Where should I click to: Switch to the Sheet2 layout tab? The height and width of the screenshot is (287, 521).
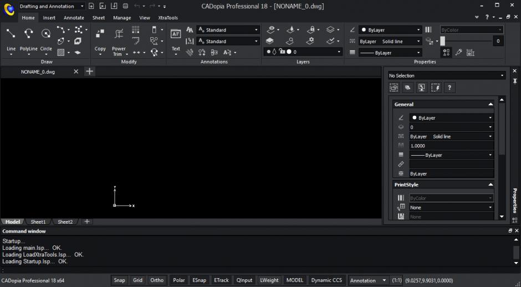pyautogui.click(x=65, y=222)
